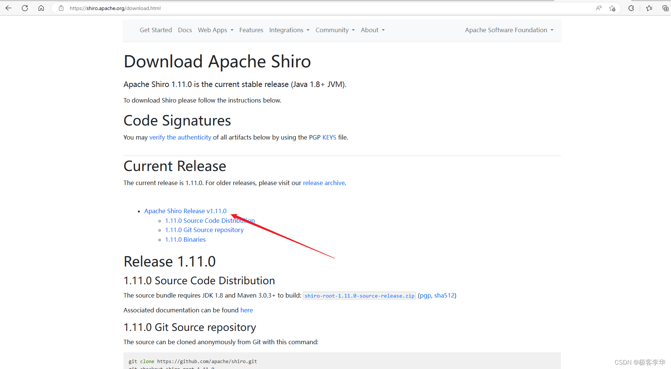Expand the Web Apps dropdown menu
This screenshot has height=369, width=671.
click(x=216, y=30)
